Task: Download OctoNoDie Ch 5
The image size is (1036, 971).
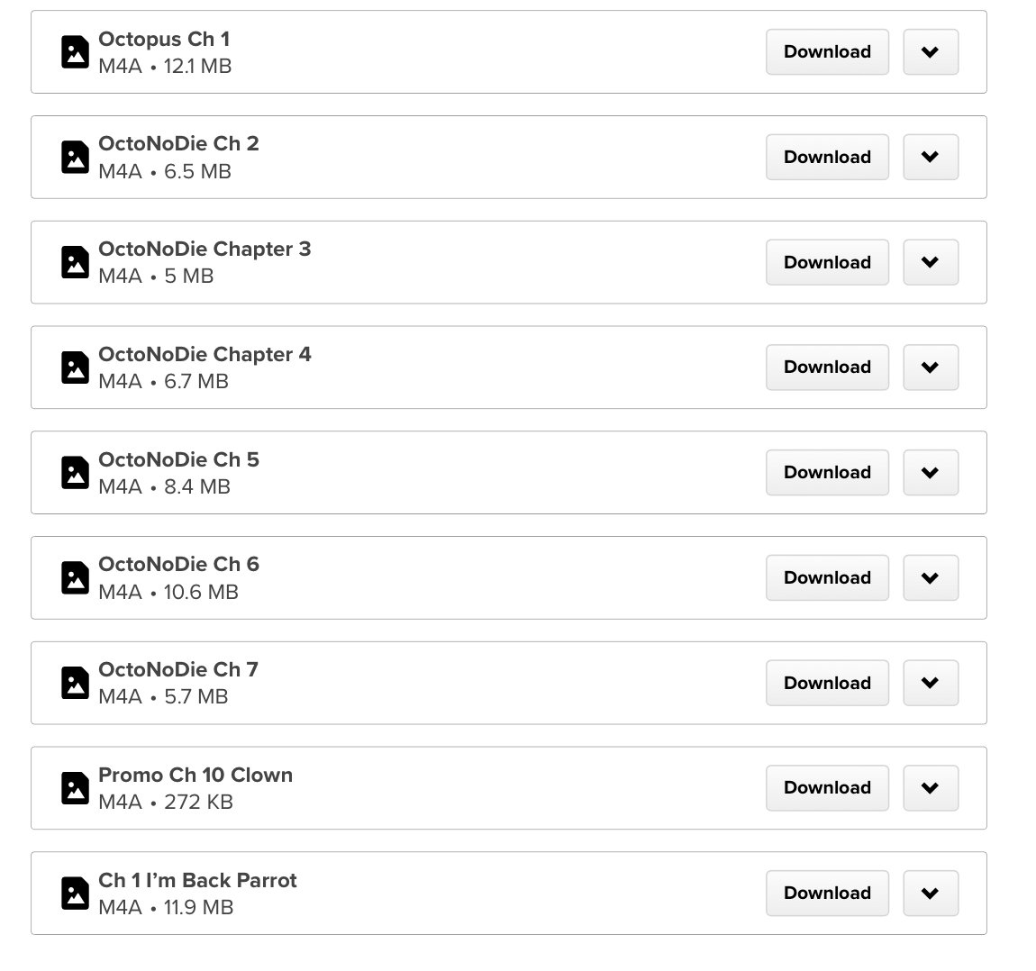Action: tap(827, 473)
